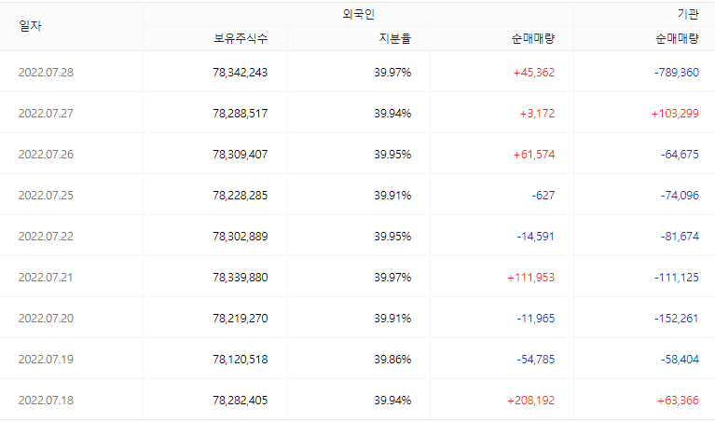Click holdings value 78,228,285
The height and width of the screenshot is (422, 715).
[241, 196]
